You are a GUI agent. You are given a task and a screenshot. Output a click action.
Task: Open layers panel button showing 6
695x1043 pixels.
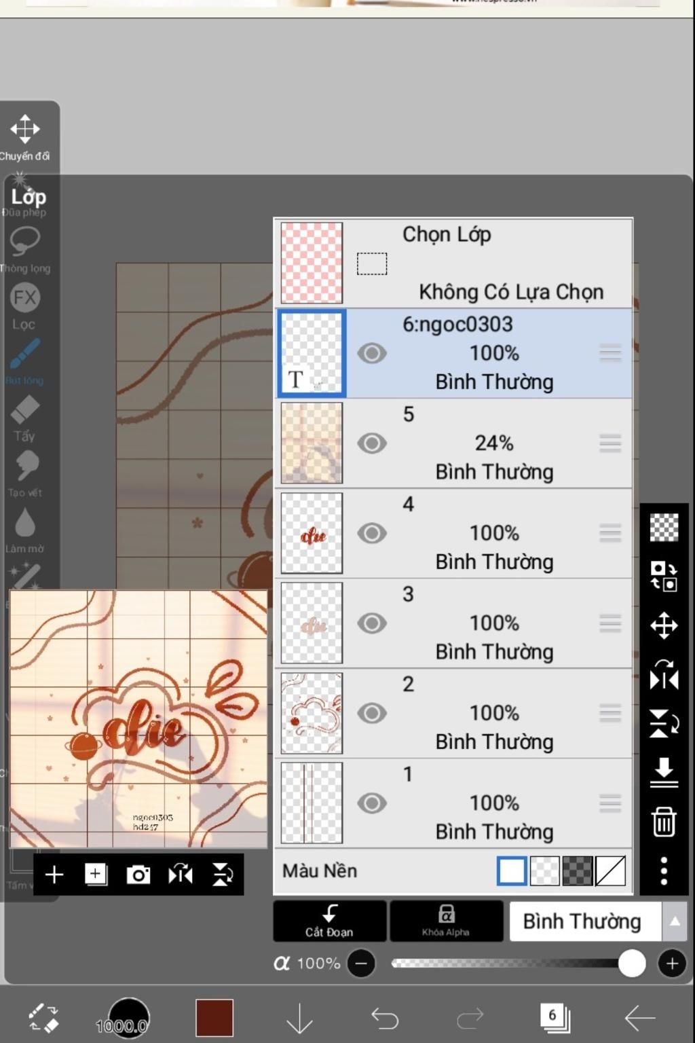point(555,1018)
